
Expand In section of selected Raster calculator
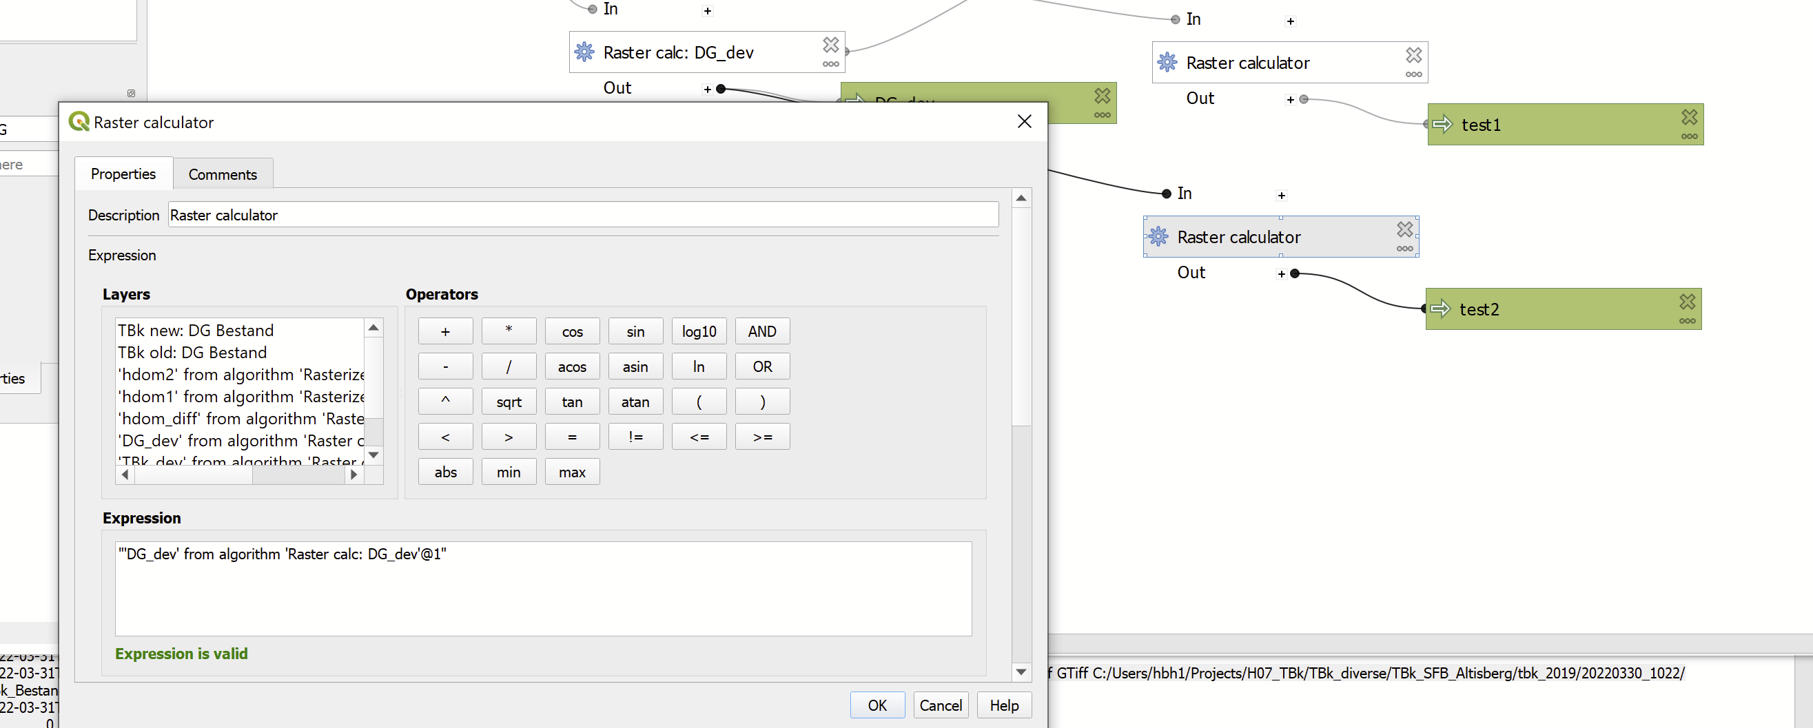point(1281,196)
